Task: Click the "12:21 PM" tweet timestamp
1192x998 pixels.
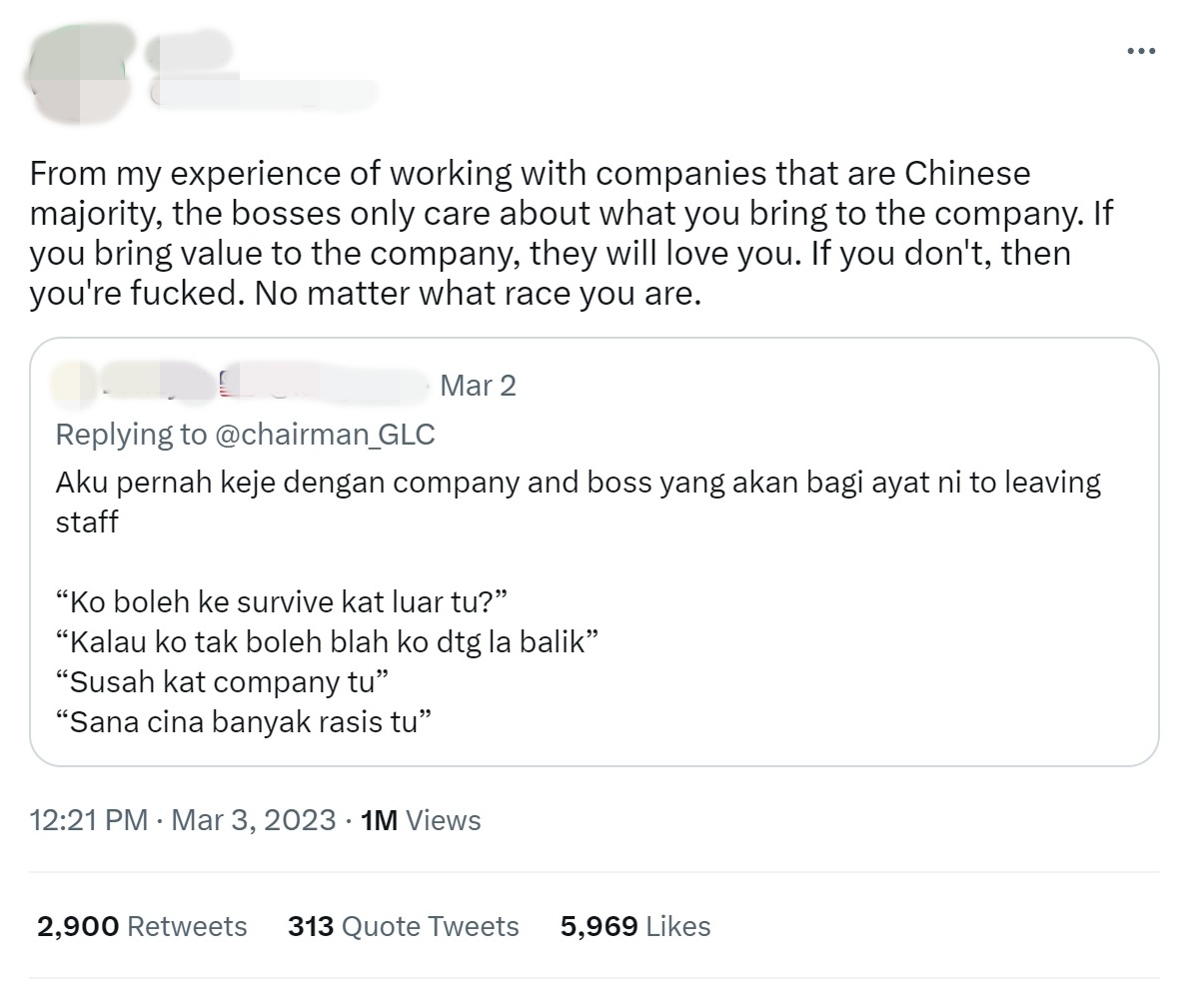Action: [x=88, y=820]
